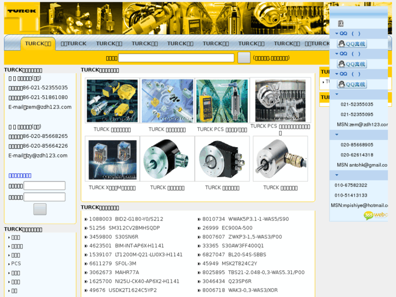Click the 365 web logo at floating panel bottom
The image size is (396, 297).
375,215
